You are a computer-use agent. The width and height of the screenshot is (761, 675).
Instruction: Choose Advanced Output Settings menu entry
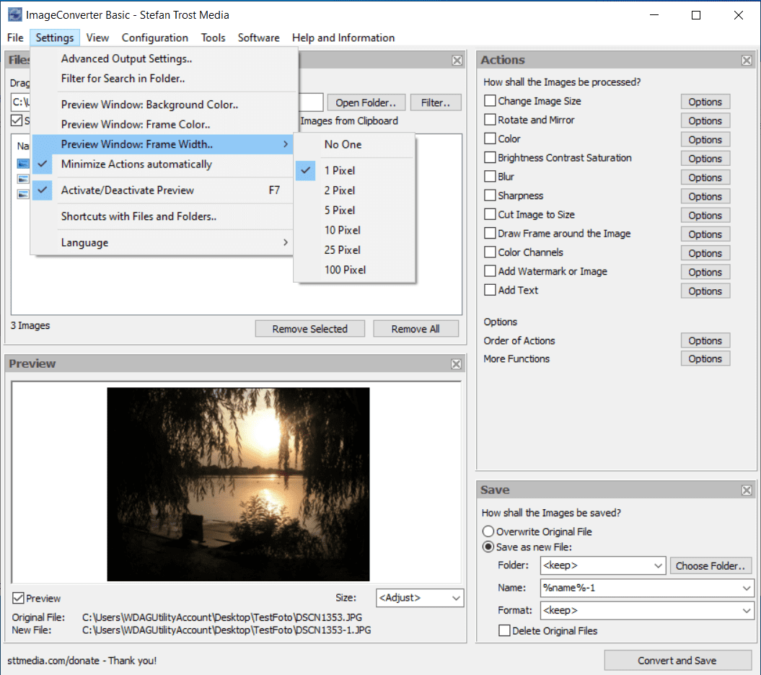pos(162,58)
